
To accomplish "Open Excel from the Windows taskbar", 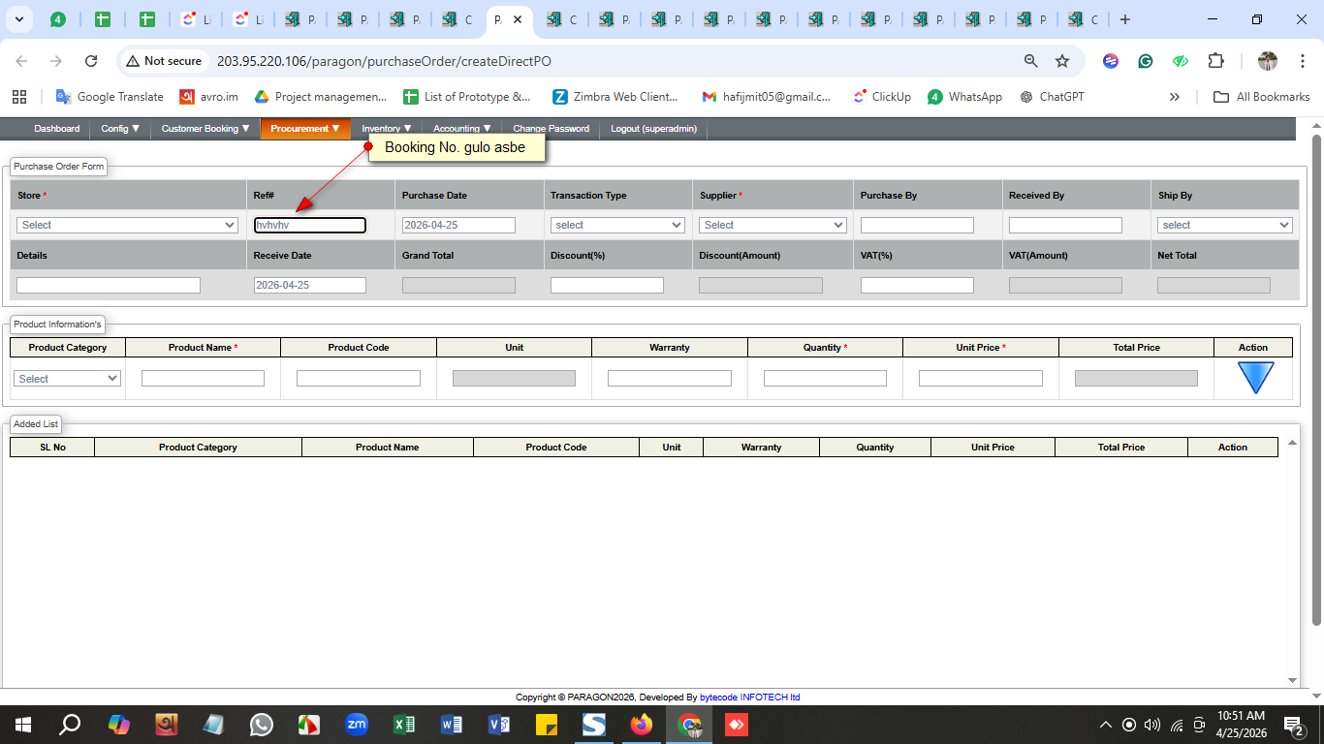I will click(404, 725).
